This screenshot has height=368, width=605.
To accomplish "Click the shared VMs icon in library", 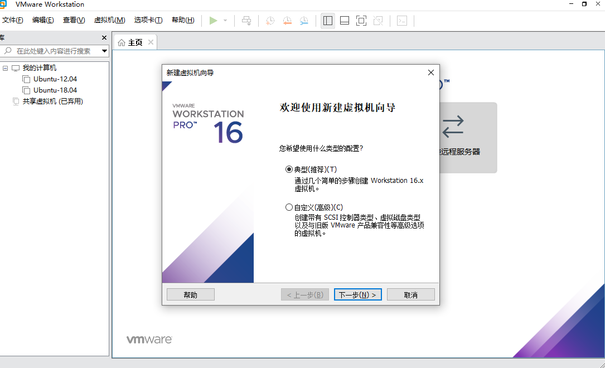I will pyautogui.click(x=16, y=101).
